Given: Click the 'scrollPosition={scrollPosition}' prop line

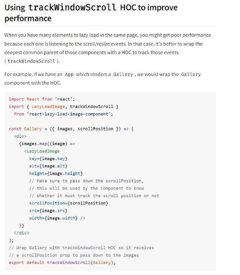Looking at the screenshot, I should (x=69, y=203).
